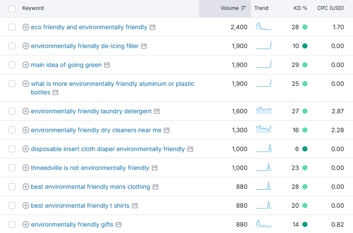The height and width of the screenshot is (233, 353).
Task: Click the CPC (USD) column header
Action: click(330, 8)
